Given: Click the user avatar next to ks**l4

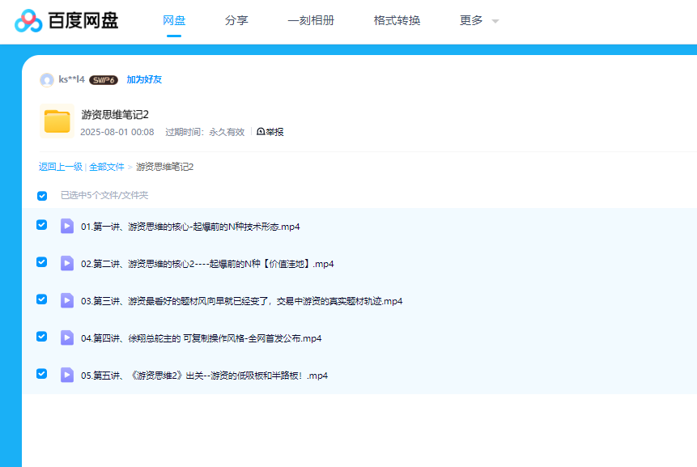Looking at the screenshot, I should coord(47,79).
